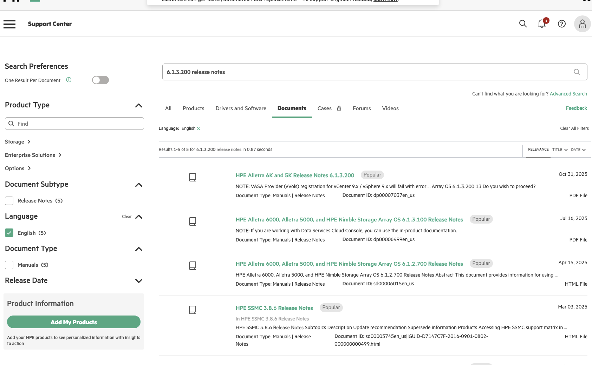
Task: Open the Advanced Search link
Action: pos(568,94)
